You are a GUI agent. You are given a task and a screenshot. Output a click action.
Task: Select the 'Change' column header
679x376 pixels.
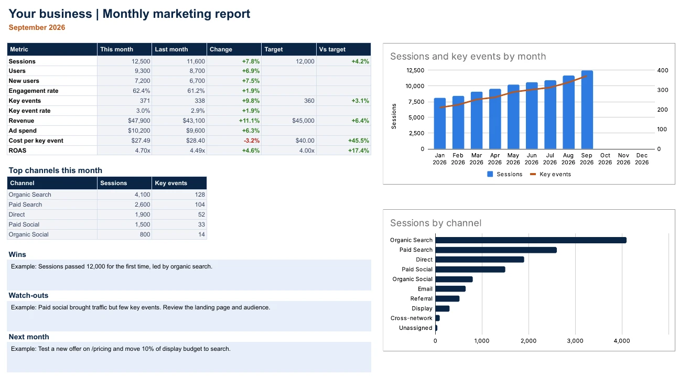[x=234, y=49]
